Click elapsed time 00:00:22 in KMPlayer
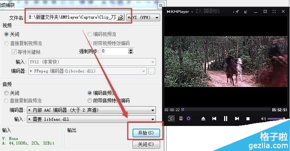Image resolution: width=290 pixels, height=151 pixels. [x=172, y=110]
